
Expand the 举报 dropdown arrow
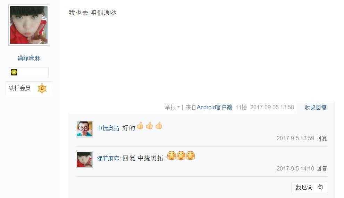pyautogui.click(x=178, y=107)
